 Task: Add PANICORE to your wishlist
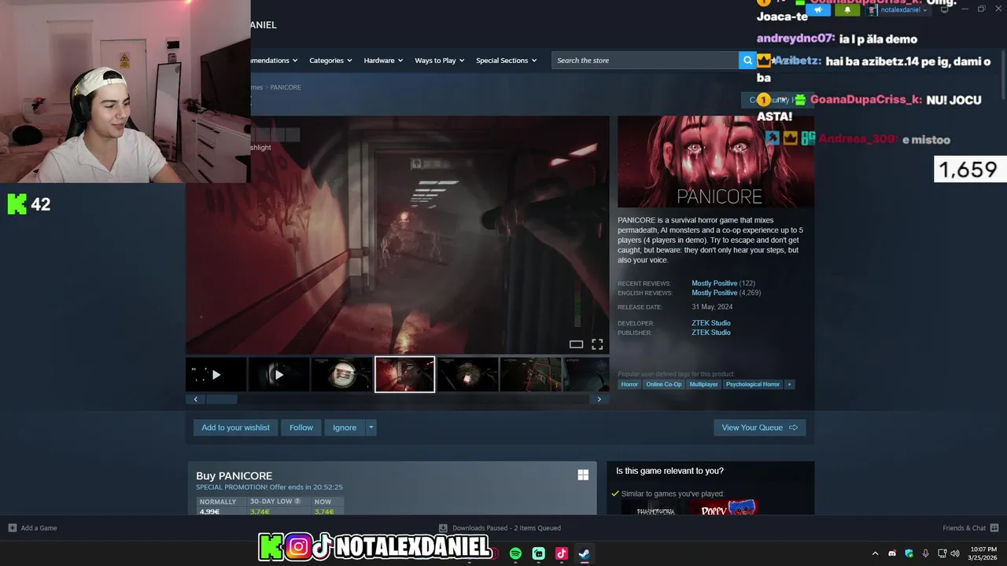(235, 428)
